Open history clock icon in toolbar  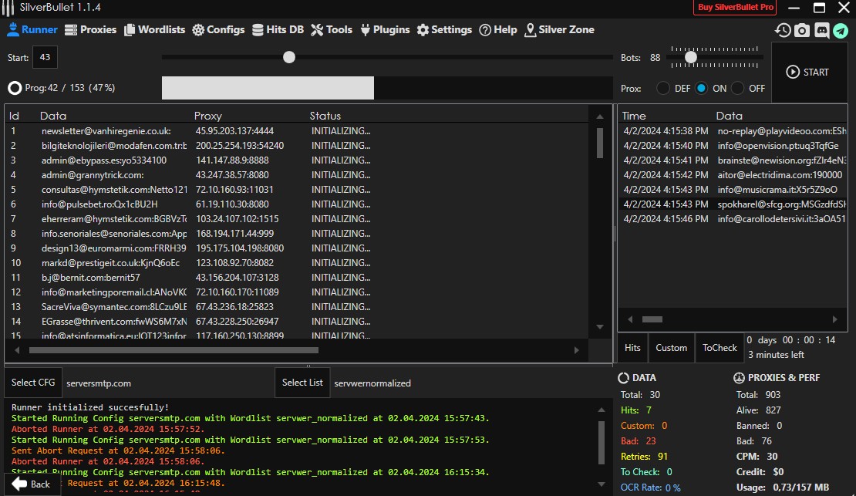[x=783, y=30]
